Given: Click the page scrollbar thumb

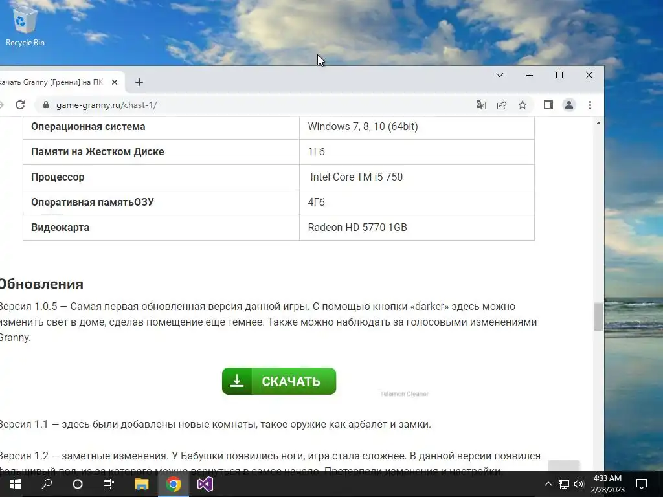Looking at the screenshot, I should click(598, 317).
